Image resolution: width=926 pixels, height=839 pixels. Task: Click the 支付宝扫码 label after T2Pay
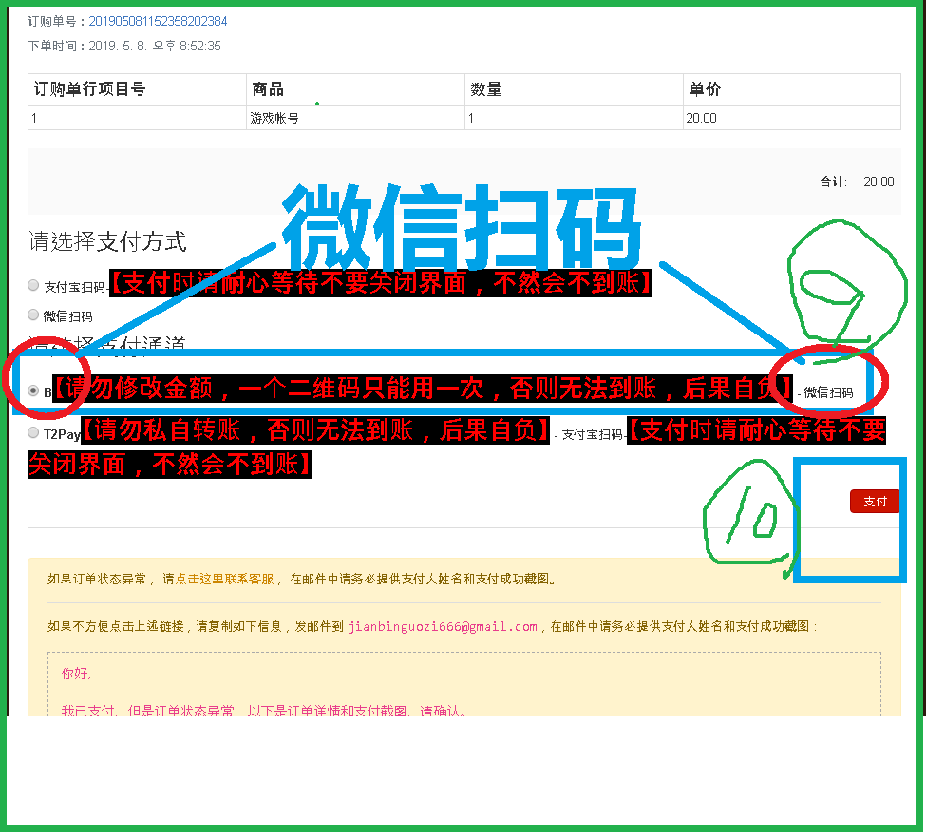593,435
